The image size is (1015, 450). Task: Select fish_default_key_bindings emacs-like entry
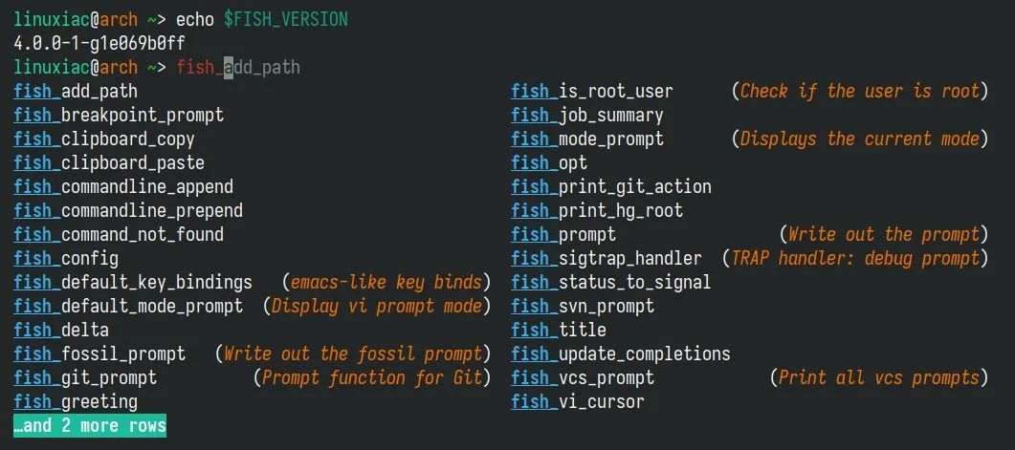[252, 283]
